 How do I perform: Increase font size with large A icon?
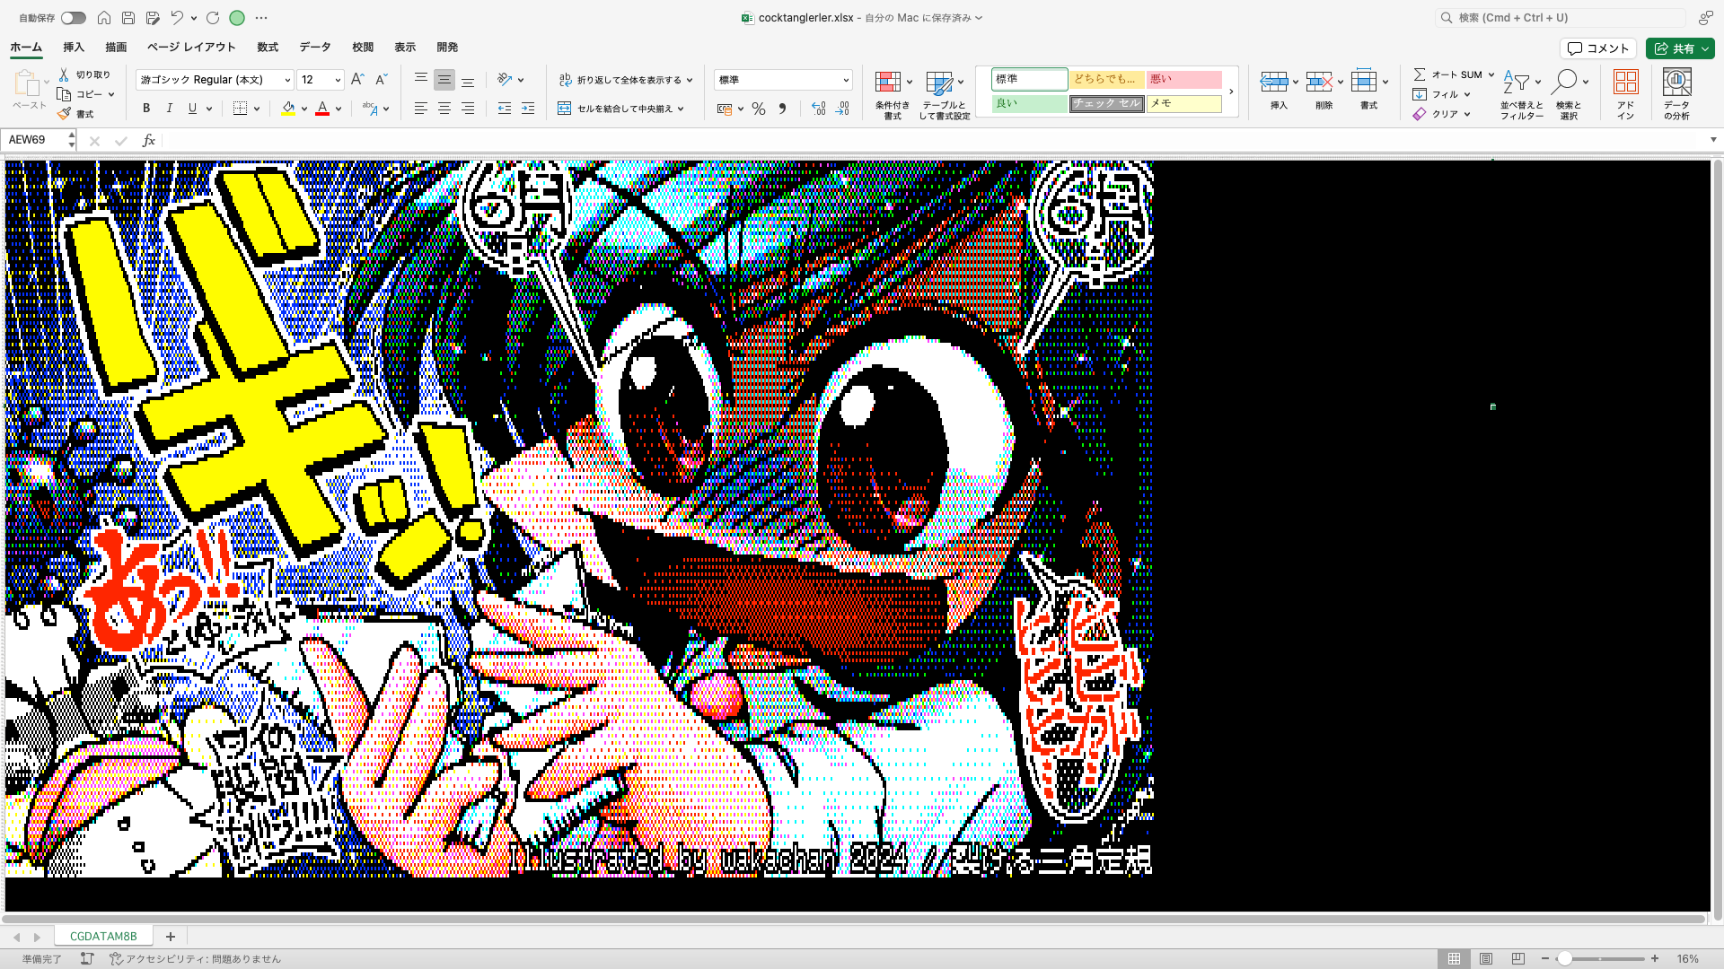[x=357, y=80]
